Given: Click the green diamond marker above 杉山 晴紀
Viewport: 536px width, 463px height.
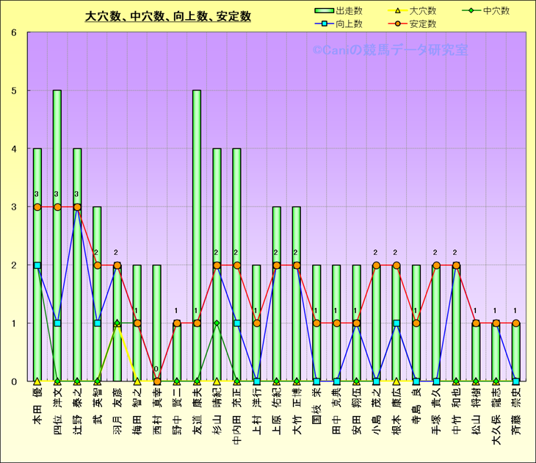Looking at the screenshot, I should point(217,323).
